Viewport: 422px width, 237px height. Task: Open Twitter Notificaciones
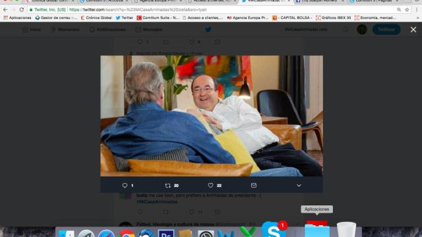pos(107,30)
